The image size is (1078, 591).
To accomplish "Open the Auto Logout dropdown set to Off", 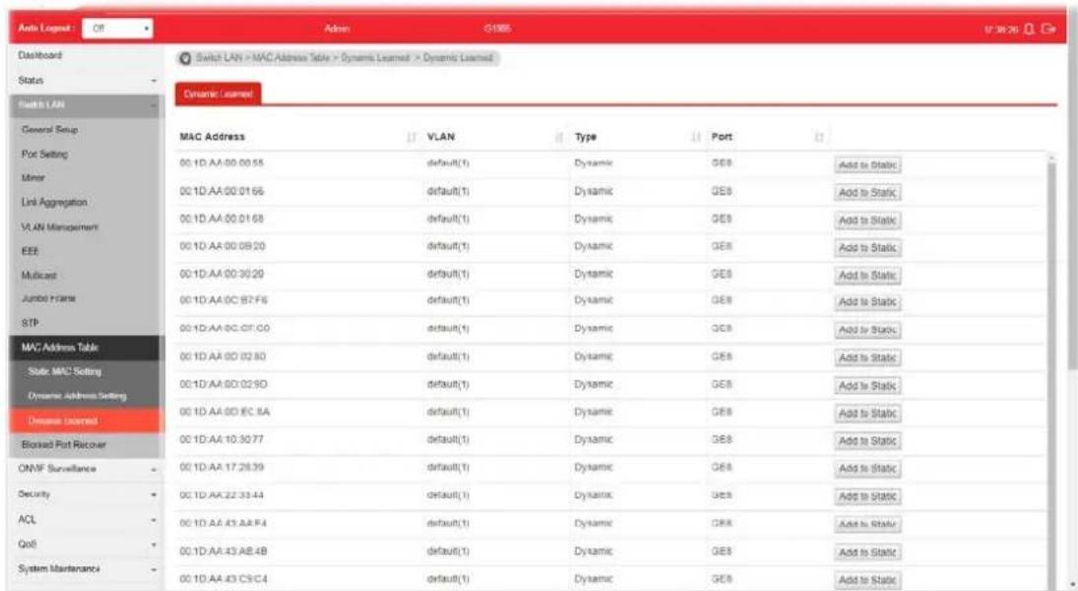I will (117, 29).
